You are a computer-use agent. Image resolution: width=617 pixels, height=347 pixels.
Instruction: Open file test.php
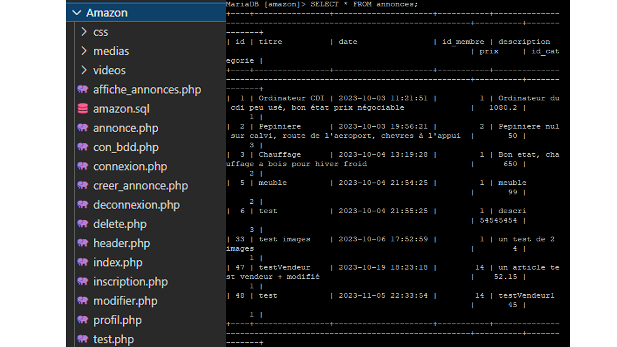click(113, 339)
